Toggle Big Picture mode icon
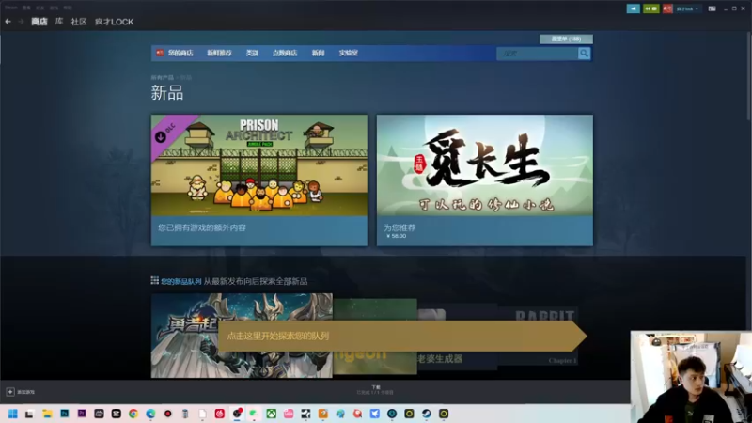Image resolution: width=752 pixels, height=423 pixels. [713, 8]
